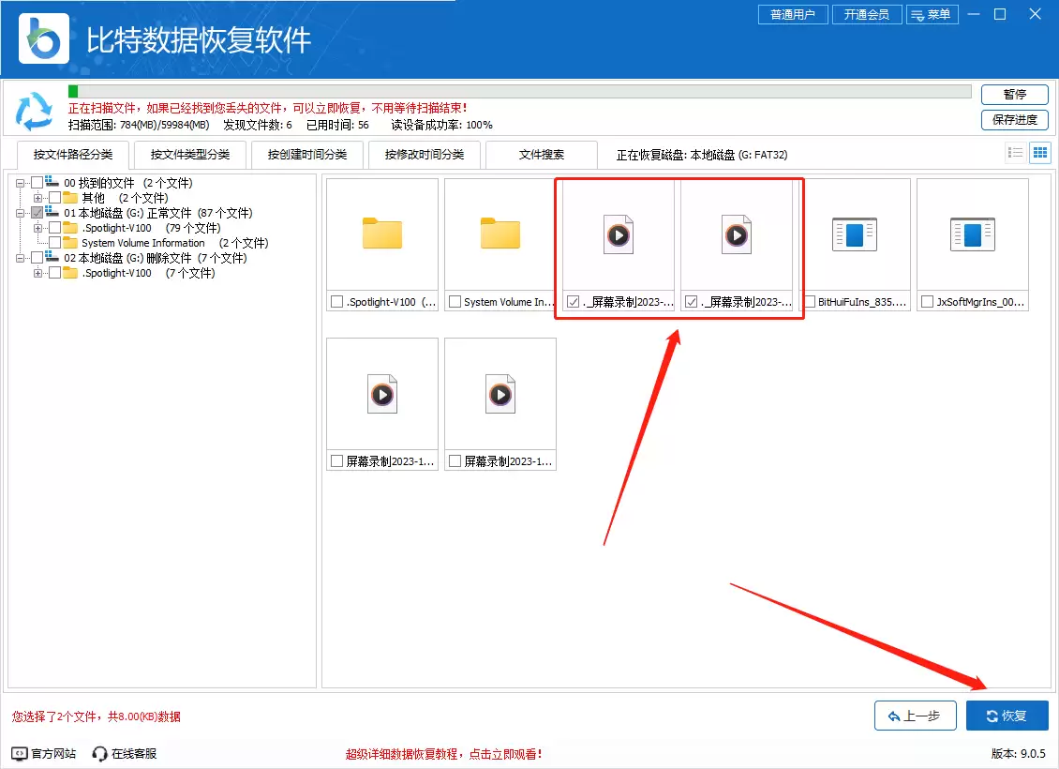Image resolution: width=1059 pixels, height=769 pixels.
Task: Select the BitHuiFuIns_835 file icon
Action: pos(856,234)
